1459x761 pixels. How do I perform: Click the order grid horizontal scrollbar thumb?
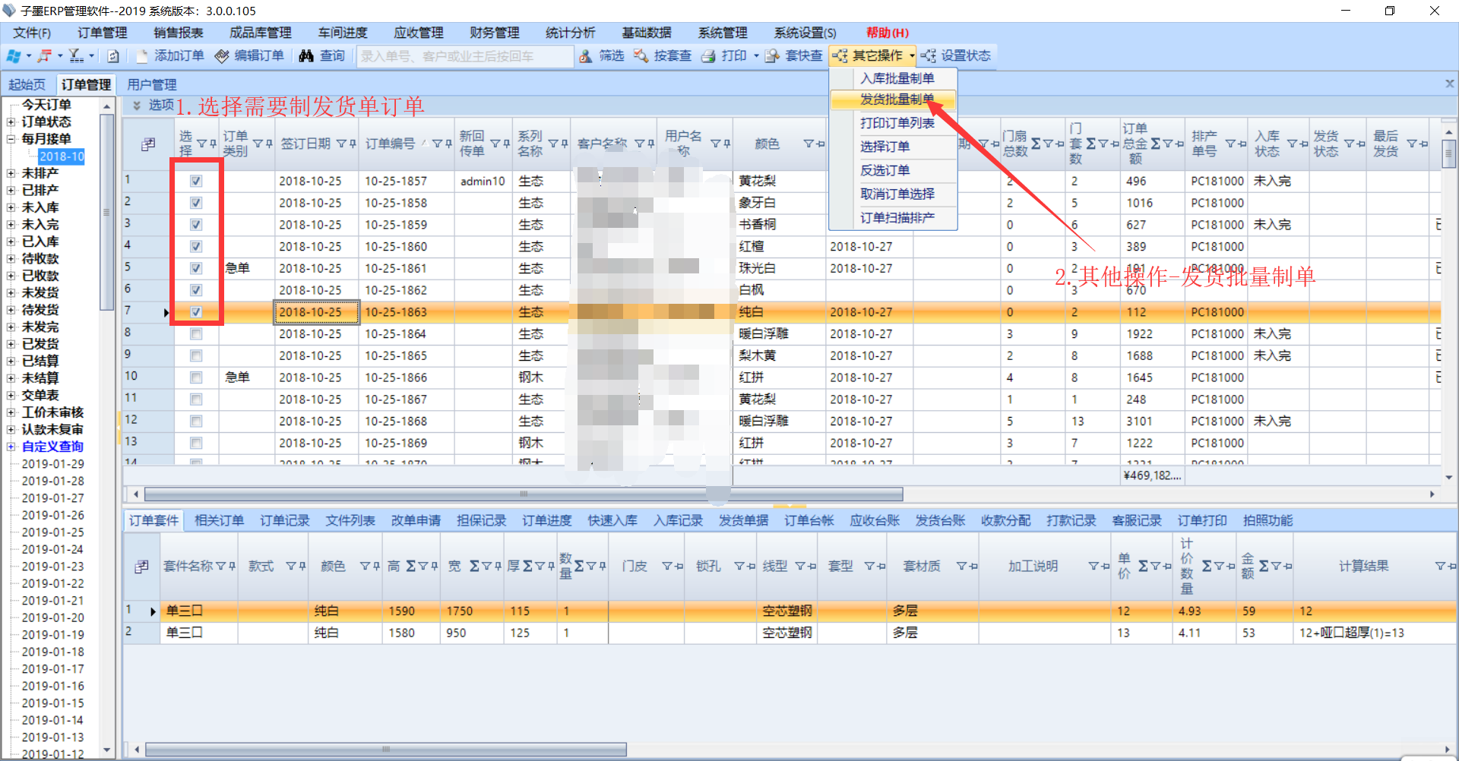[523, 494]
